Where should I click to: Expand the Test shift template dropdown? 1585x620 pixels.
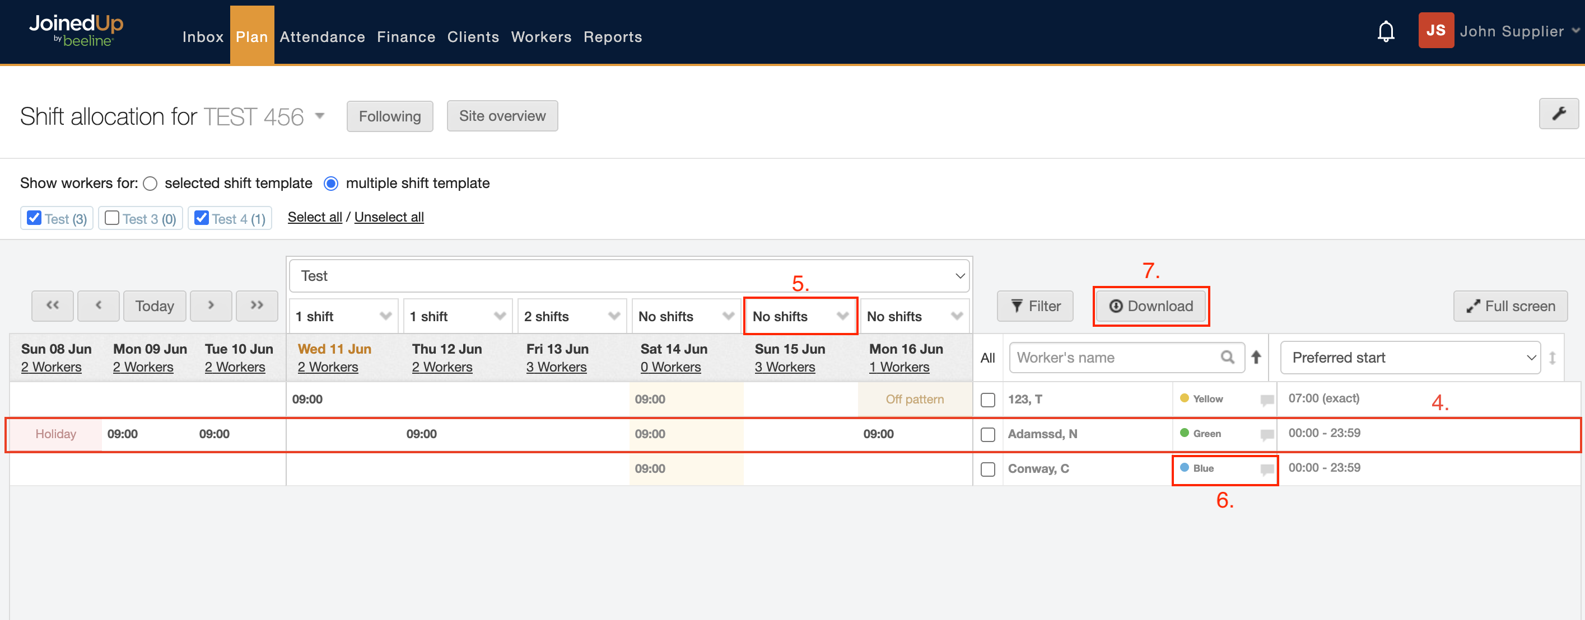[x=629, y=276]
